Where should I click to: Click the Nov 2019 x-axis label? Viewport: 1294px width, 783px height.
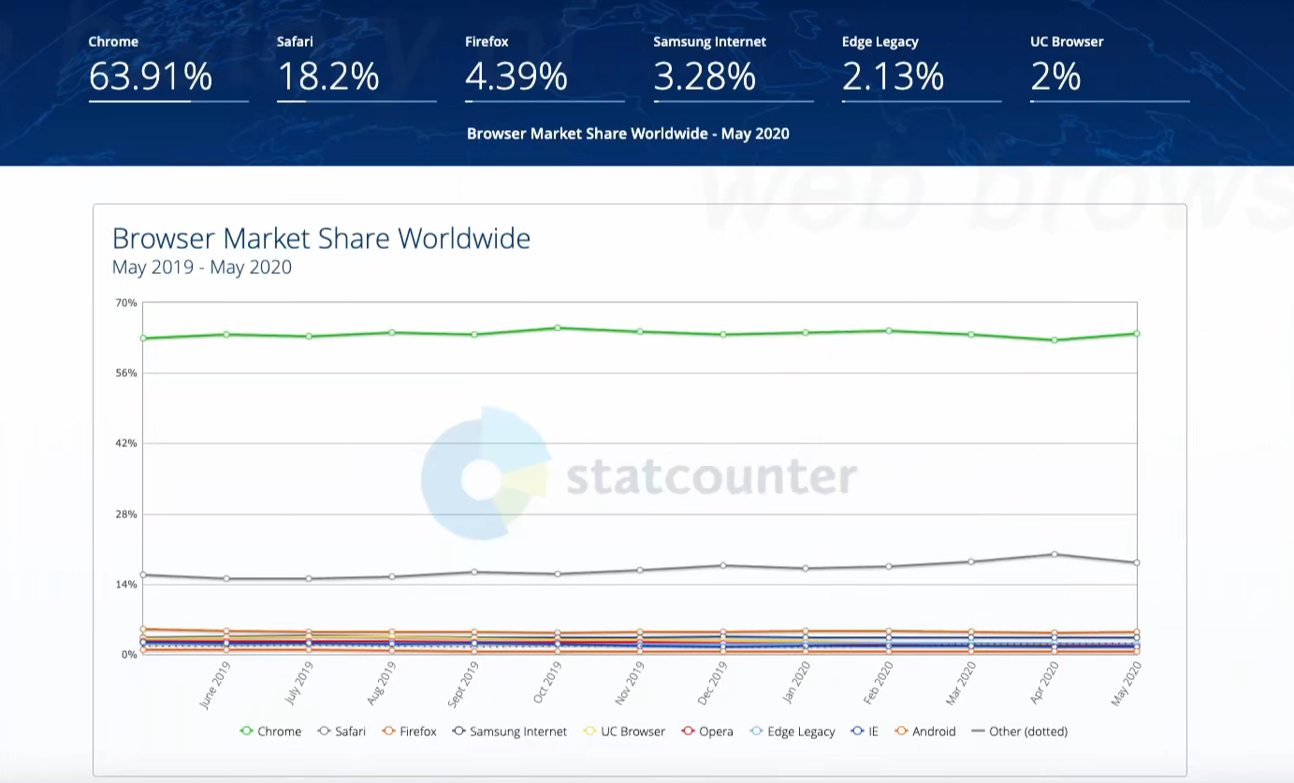pyautogui.click(x=630, y=684)
